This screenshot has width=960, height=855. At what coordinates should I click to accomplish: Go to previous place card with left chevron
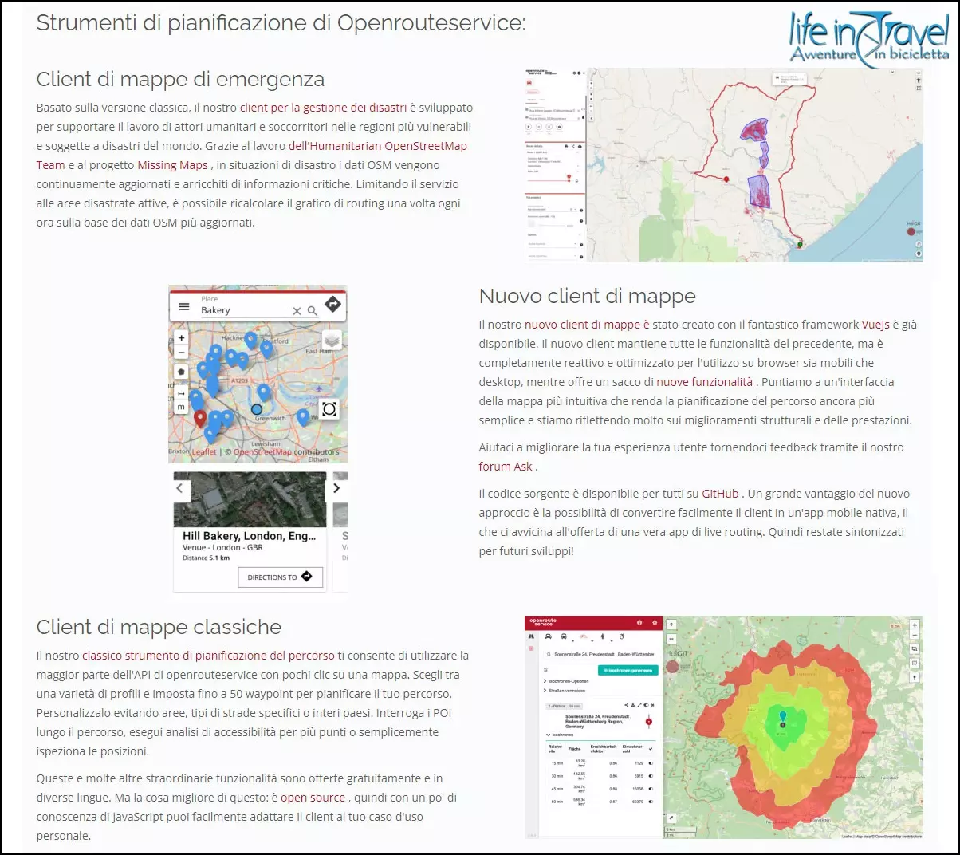(179, 487)
